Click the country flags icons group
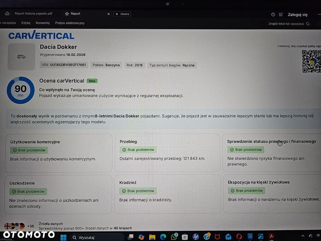Screen dimensions: 321x241 (x=14, y=226)
